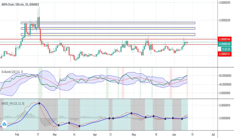Screen dimensions: 234x138
Task: Select the middle yellow resistance zone rectangle
Action: pyautogui.click(x=108, y=28)
